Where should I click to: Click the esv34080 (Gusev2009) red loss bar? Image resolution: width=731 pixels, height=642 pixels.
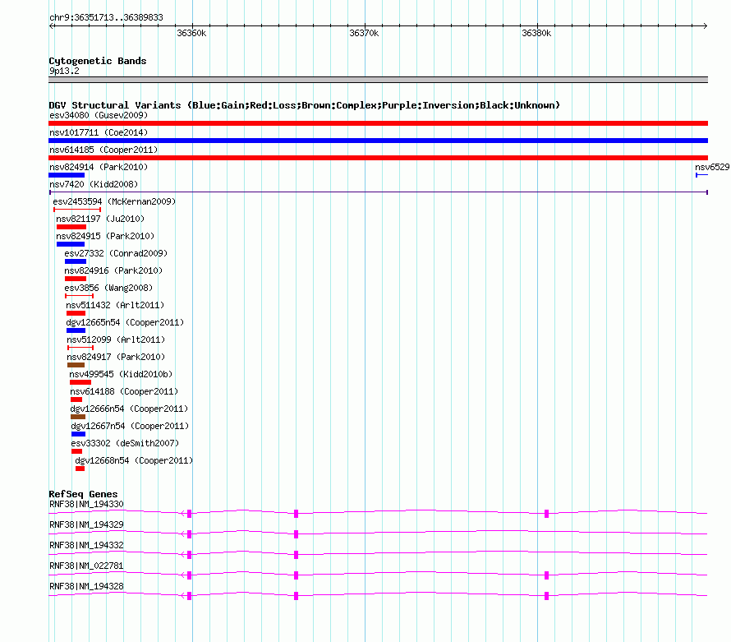(378, 123)
